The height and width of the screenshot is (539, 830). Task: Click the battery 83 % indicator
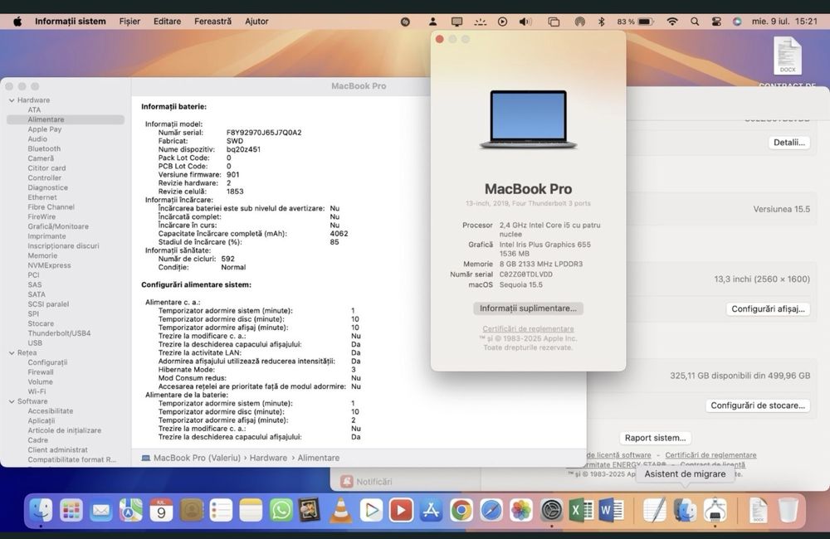tap(635, 22)
